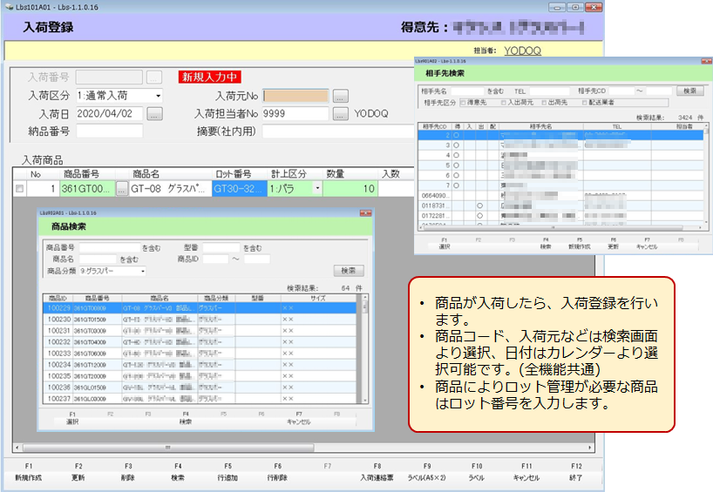Open product lookup in 商品番号 row cell
This screenshot has height=492, width=713.
122,188
